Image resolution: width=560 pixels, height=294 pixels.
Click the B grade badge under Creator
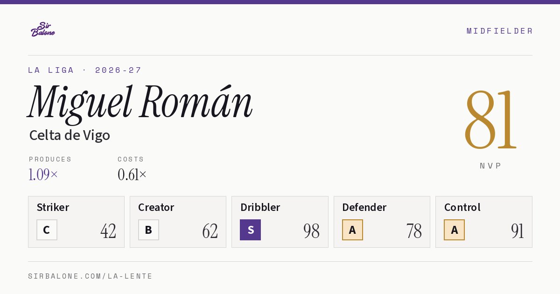pos(148,230)
